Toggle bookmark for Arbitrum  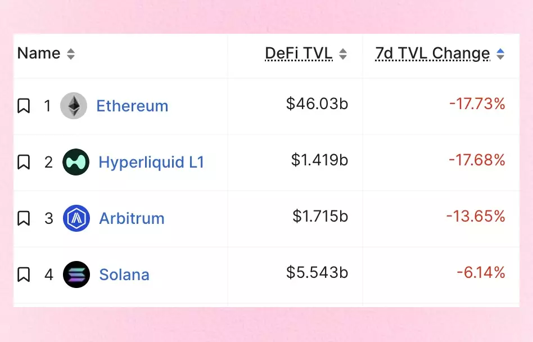[x=24, y=218]
